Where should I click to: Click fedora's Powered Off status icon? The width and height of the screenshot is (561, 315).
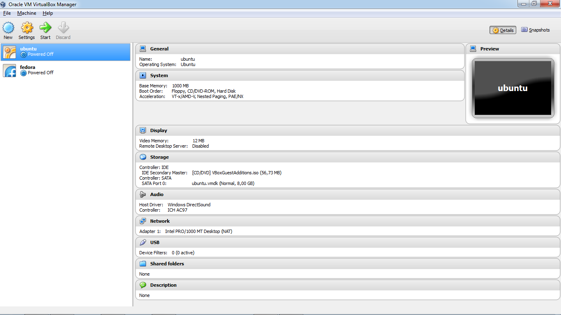pyautogui.click(x=23, y=73)
